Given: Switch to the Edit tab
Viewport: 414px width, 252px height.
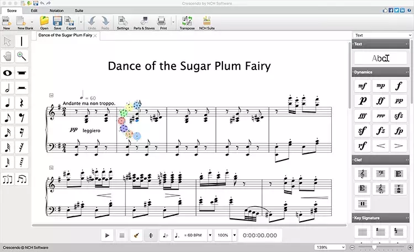Looking at the screenshot, I should 34,10.
